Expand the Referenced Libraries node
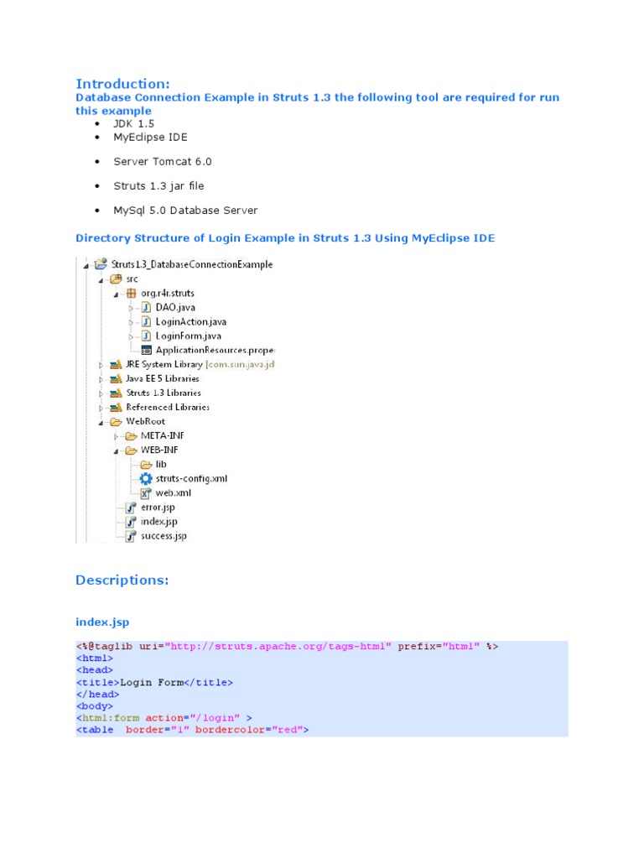 101,408
